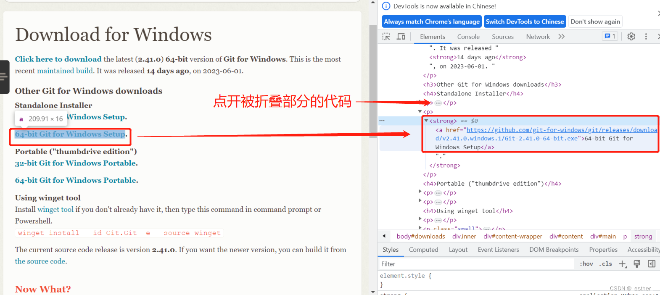
Task: Select div#content breadcrumb
Action: click(566, 236)
